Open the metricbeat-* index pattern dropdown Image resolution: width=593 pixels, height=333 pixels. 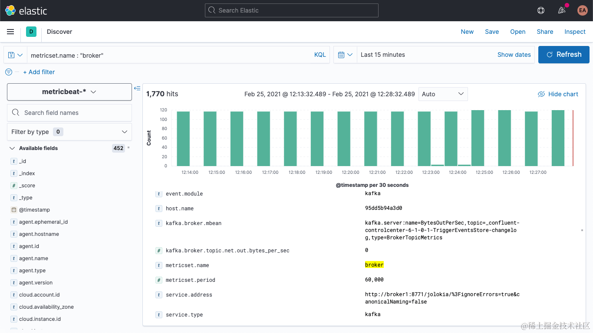pyautogui.click(x=69, y=92)
